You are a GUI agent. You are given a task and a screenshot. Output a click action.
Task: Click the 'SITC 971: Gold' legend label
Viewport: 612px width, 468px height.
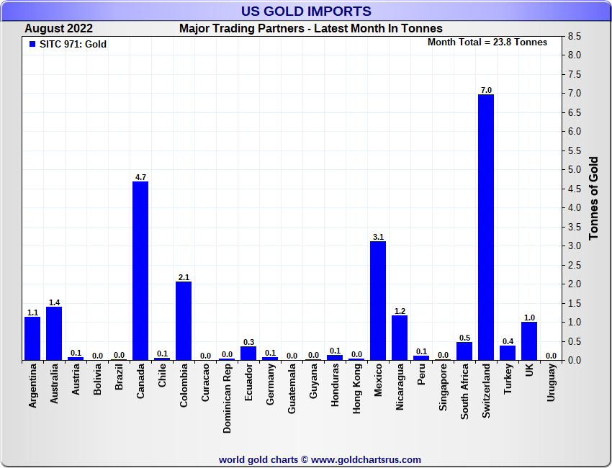click(73, 44)
